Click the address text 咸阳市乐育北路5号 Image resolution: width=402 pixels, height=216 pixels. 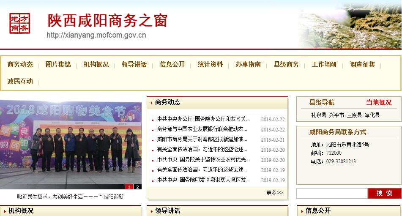tap(347, 145)
